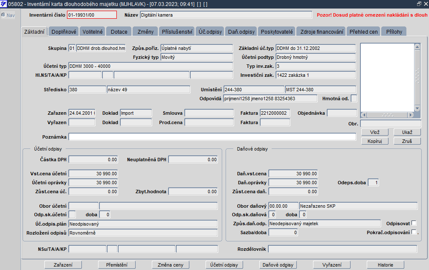Click the iF application icon in title bar
The width and height of the screenshot is (429, 270).
pyautogui.click(x=4, y=4)
